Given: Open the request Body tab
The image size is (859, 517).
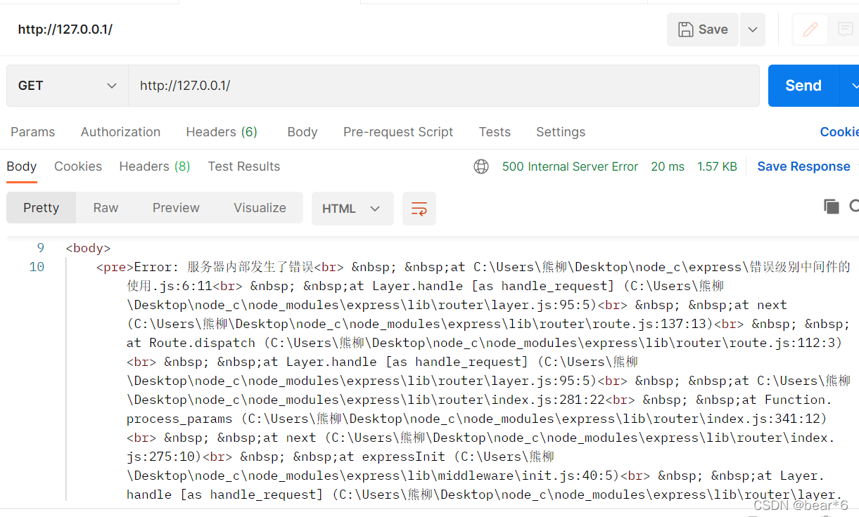Looking at the screenshot, I should [x=303, y=132].
